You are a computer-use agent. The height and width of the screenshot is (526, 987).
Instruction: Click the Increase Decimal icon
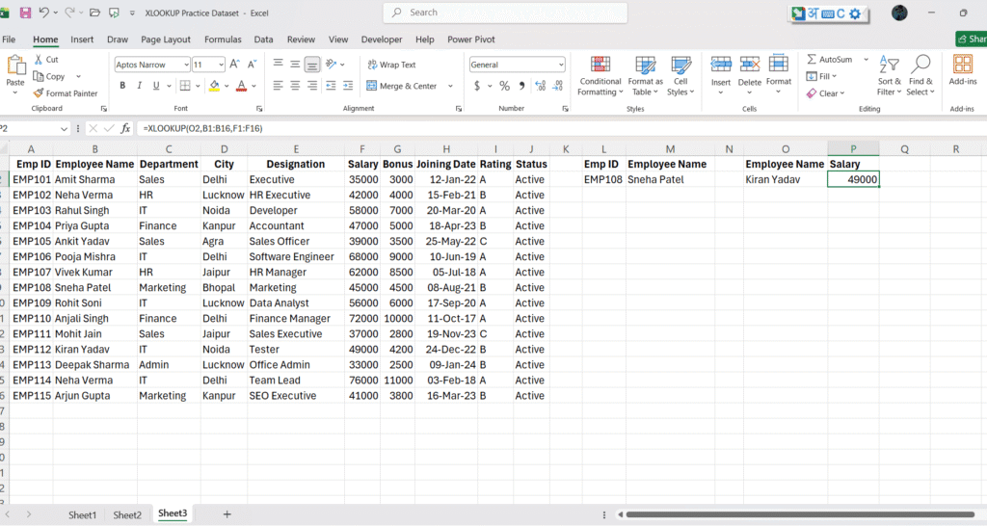pyautogui.click(x=540, y=86)
